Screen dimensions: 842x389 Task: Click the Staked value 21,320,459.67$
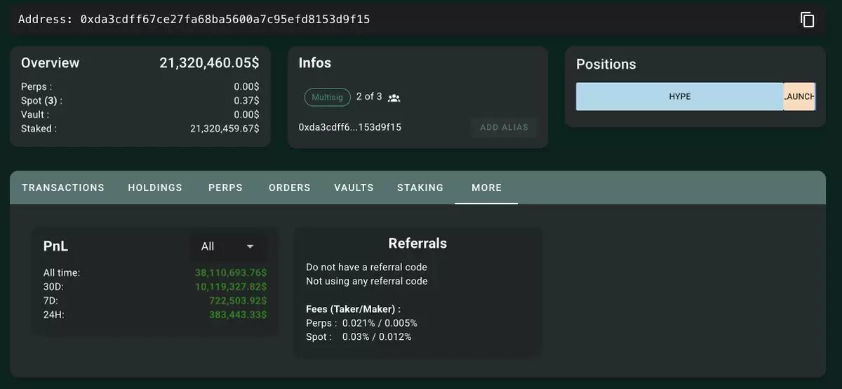tap(225, 128)
